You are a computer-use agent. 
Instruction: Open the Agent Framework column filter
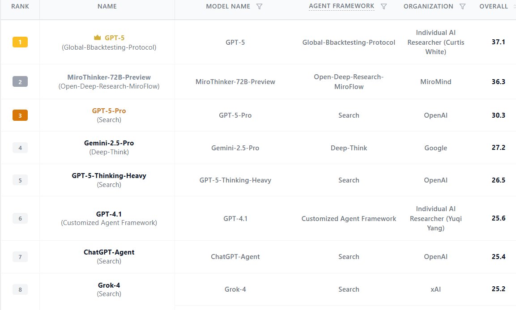tap(384, 7)
